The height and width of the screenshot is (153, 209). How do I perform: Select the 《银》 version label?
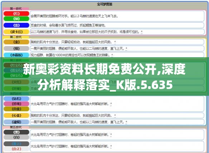tap(16, 49)
